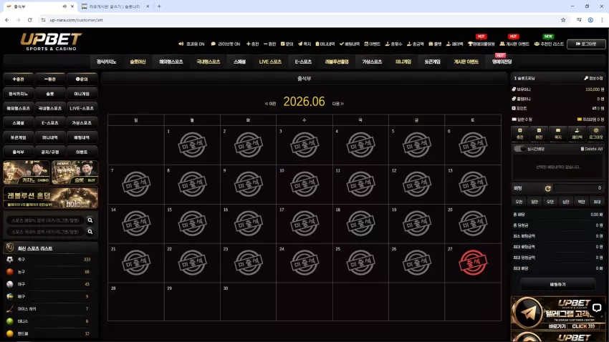Toggle the sound ON speaker icon

click(x=181, y=44)
